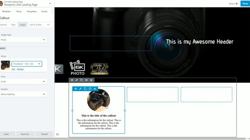Collapse the settings panel with arrow icon
The width and height of the screenshot is (250, 140).
click(57, 134)
